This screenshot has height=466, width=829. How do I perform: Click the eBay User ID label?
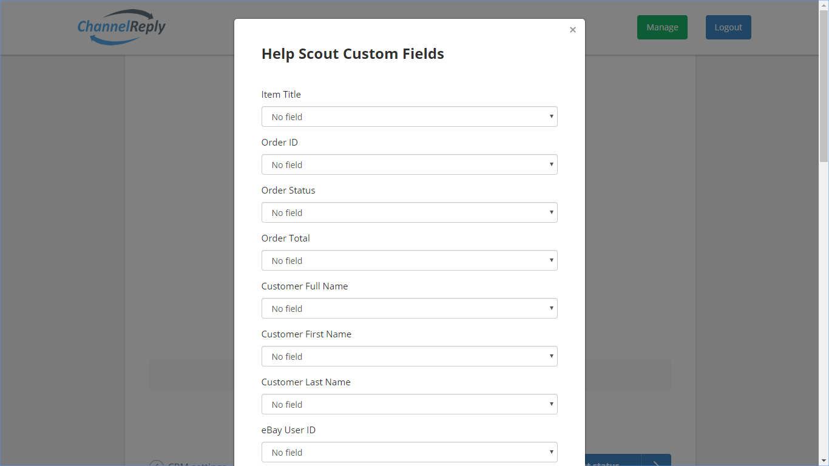click(289, 430)
